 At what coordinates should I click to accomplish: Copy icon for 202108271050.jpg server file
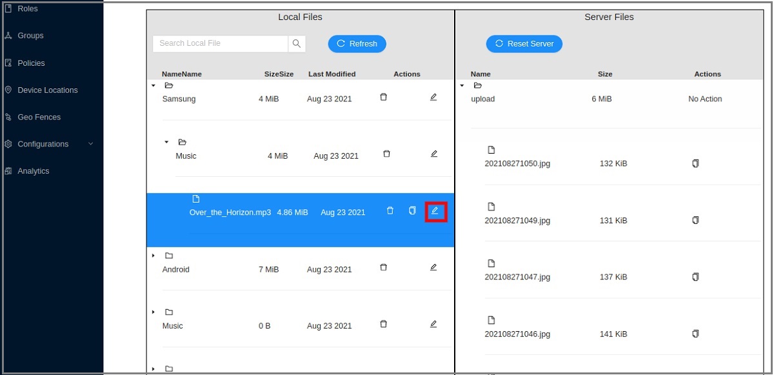coord(695,164)
